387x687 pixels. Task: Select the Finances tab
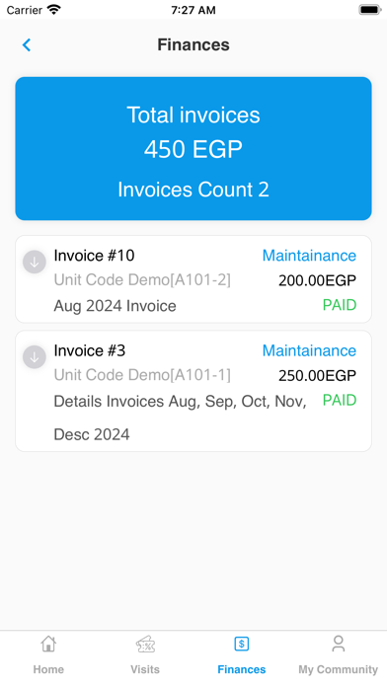coord(242,655)
